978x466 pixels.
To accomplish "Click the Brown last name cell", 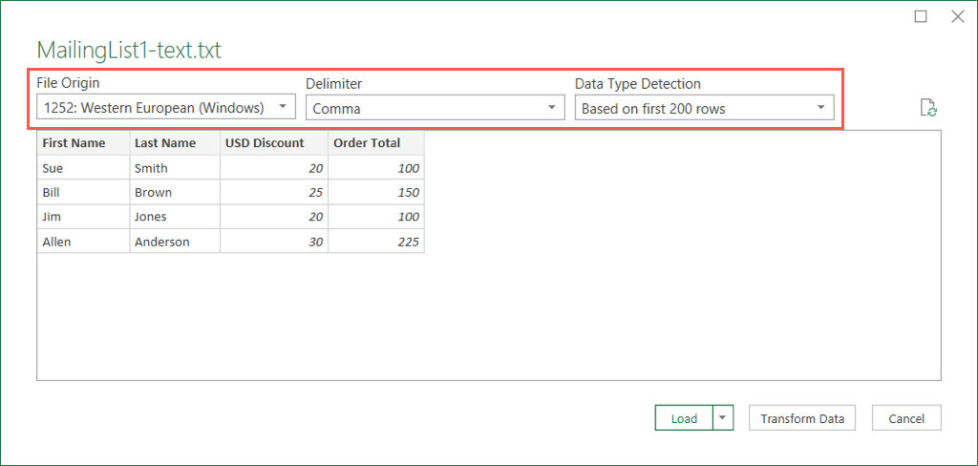I will (175, 192).
